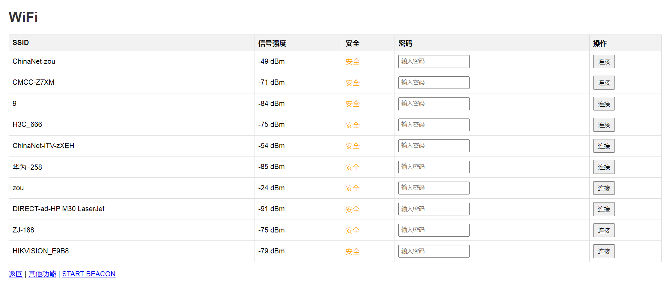Click the 连接 button for ChinaNet-zou
Image resolution: width=670 pixels, height=283 pixels.
pyautogui.click(x=604, y=62)
